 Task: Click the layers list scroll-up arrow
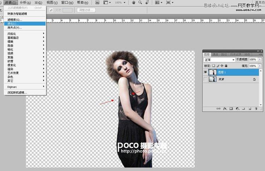261,71
